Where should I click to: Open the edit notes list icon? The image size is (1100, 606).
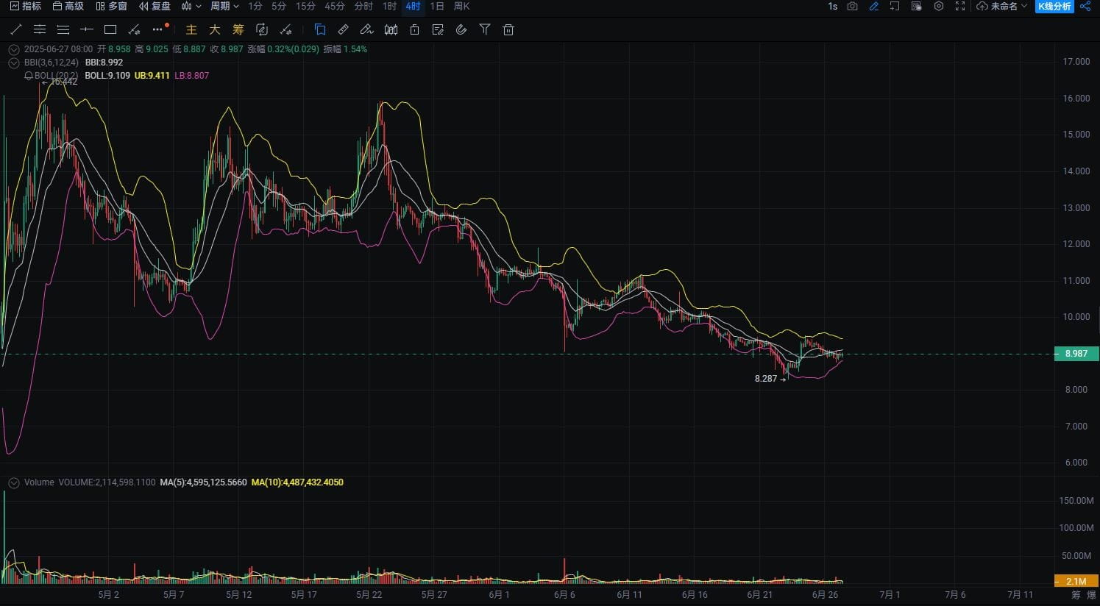tap(439, 29)
